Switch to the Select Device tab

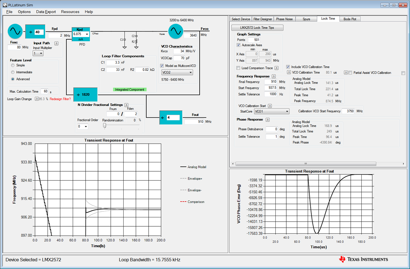tap(241, 19)
